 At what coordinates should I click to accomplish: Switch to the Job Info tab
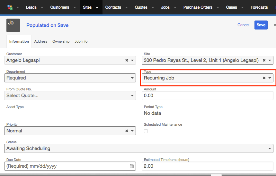pyautogui.click(x=81, y=41)
